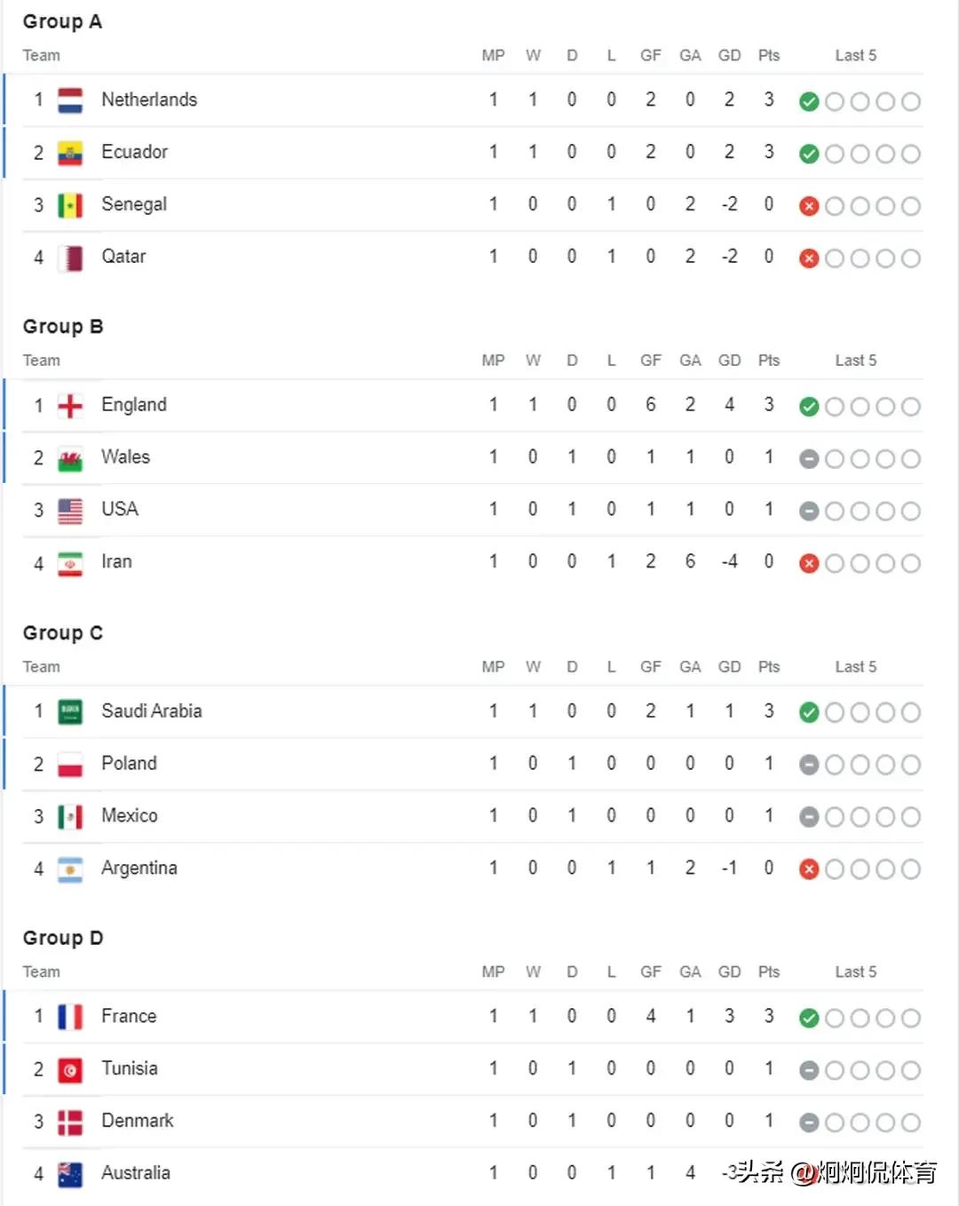This screenshot has width=959, height=1206.
Task: Click the Senegal flag icon
Action: (x=70, y=205)
